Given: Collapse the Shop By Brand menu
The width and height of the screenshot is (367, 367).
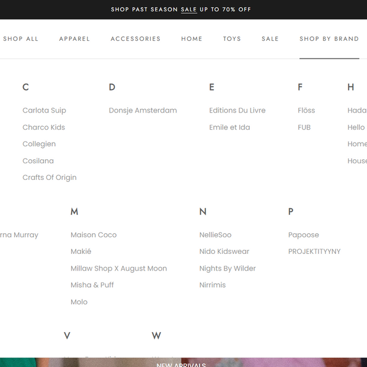Looking at the screenshot, I should [x=329, y=39].
